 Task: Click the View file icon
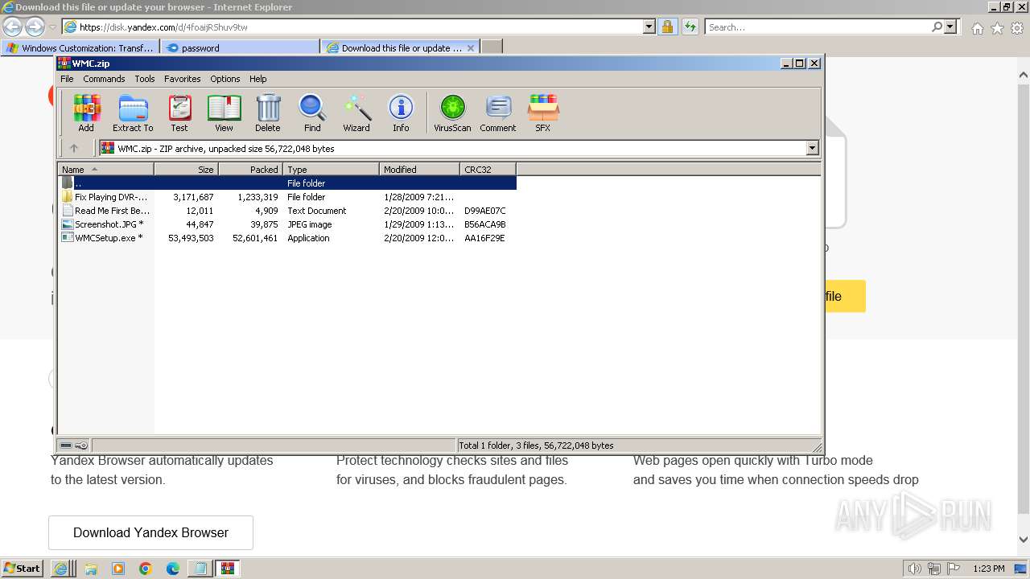pos(224,113)
